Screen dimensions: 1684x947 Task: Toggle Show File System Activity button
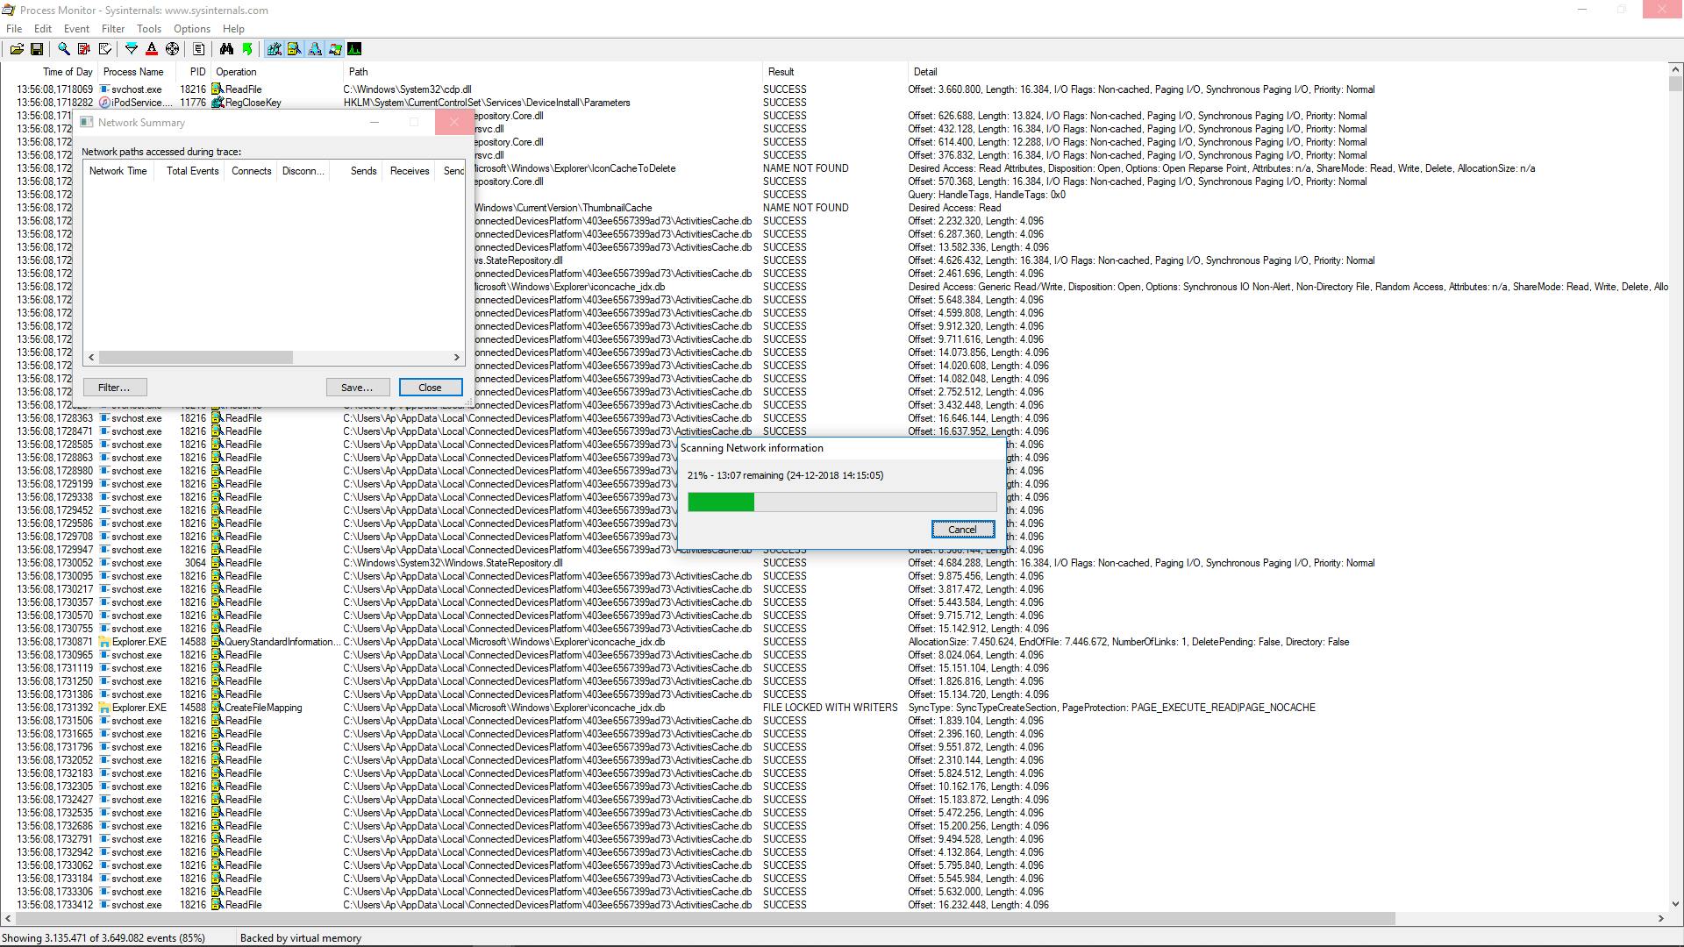[295, 50]
